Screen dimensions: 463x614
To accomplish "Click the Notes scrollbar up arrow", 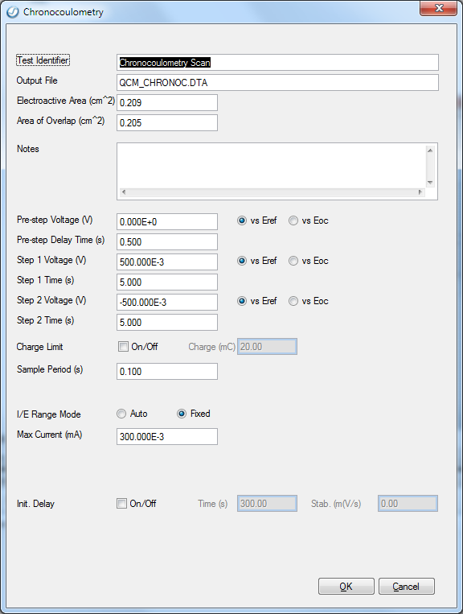I will 430,150.
